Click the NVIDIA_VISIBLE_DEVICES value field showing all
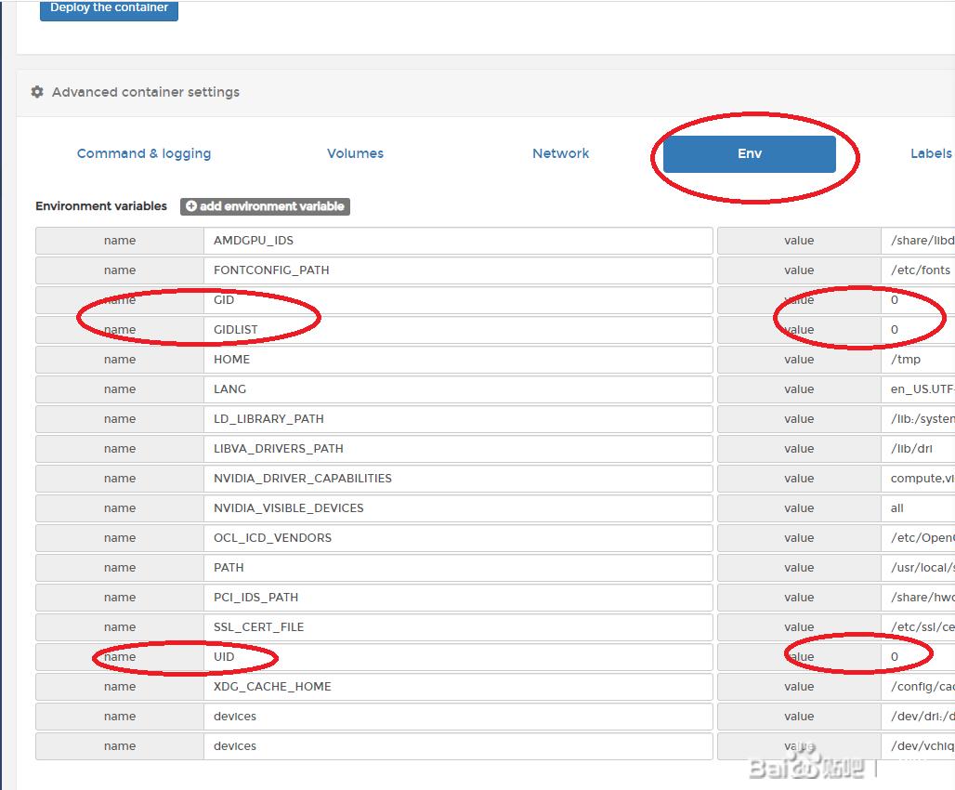 (x=918, y=508)
